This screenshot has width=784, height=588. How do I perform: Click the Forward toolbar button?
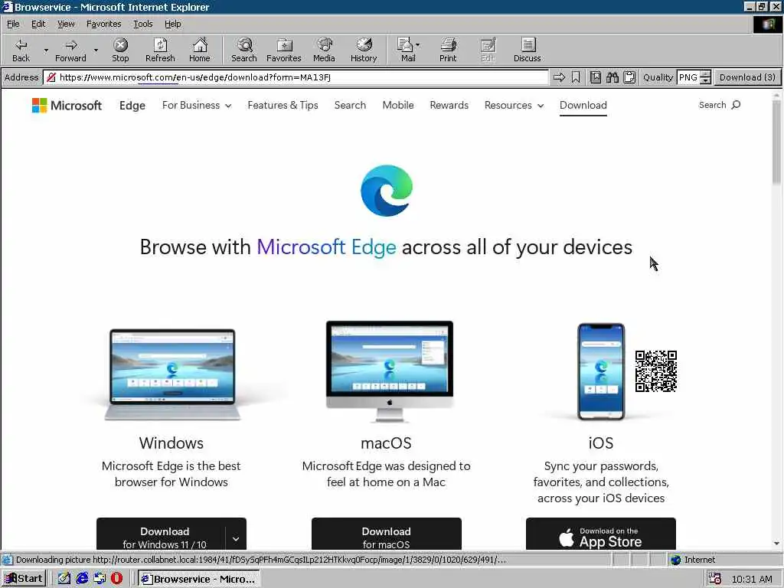(70, 50)
